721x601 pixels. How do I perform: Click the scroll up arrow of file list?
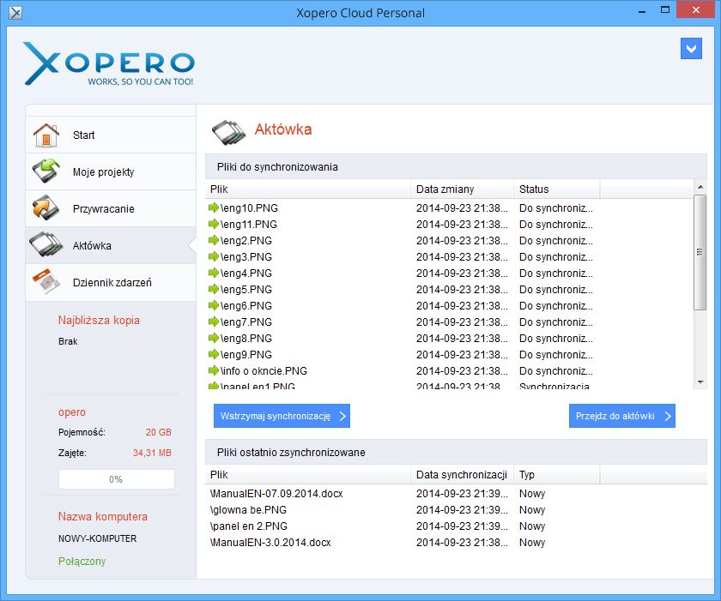tap(700, 187)
